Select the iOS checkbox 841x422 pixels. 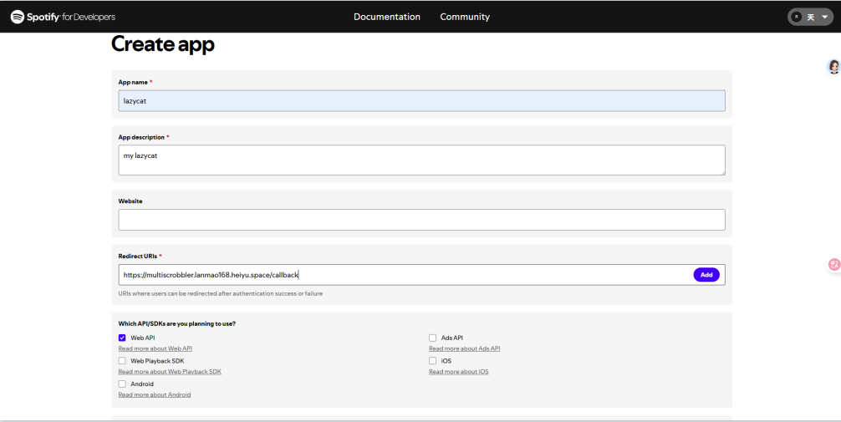click(432, 361)
